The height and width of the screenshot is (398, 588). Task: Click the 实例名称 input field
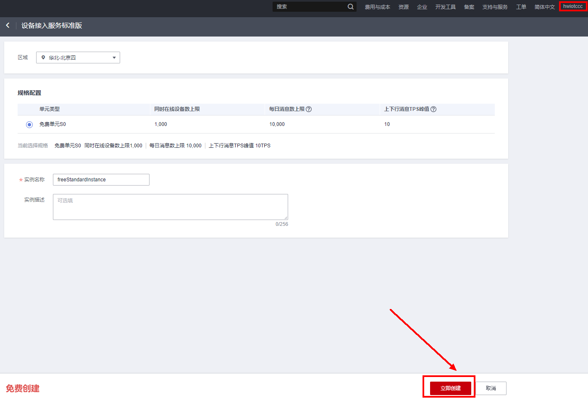pyautogui.click(x=101, y=180)
